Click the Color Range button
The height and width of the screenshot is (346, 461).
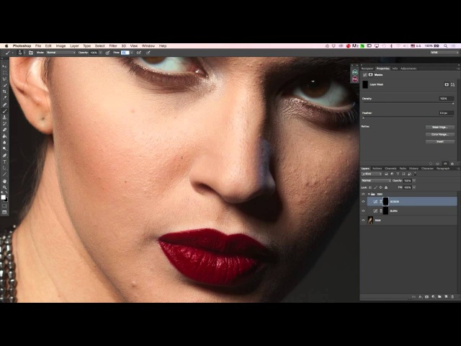coord(440,135)
